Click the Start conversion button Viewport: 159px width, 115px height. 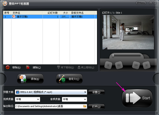click(x=137, y=98)
